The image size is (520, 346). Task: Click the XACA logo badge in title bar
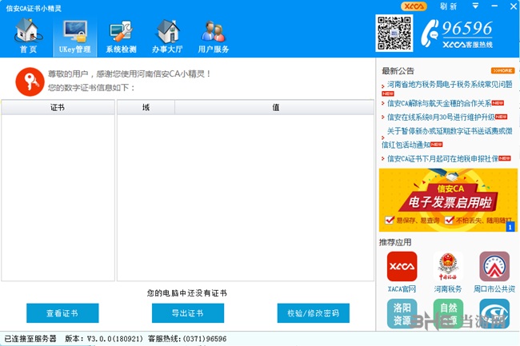414,6
